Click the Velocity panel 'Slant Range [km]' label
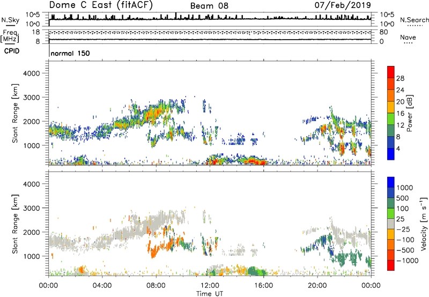This screenshot has height=297, width=429. tap(15, 224)
